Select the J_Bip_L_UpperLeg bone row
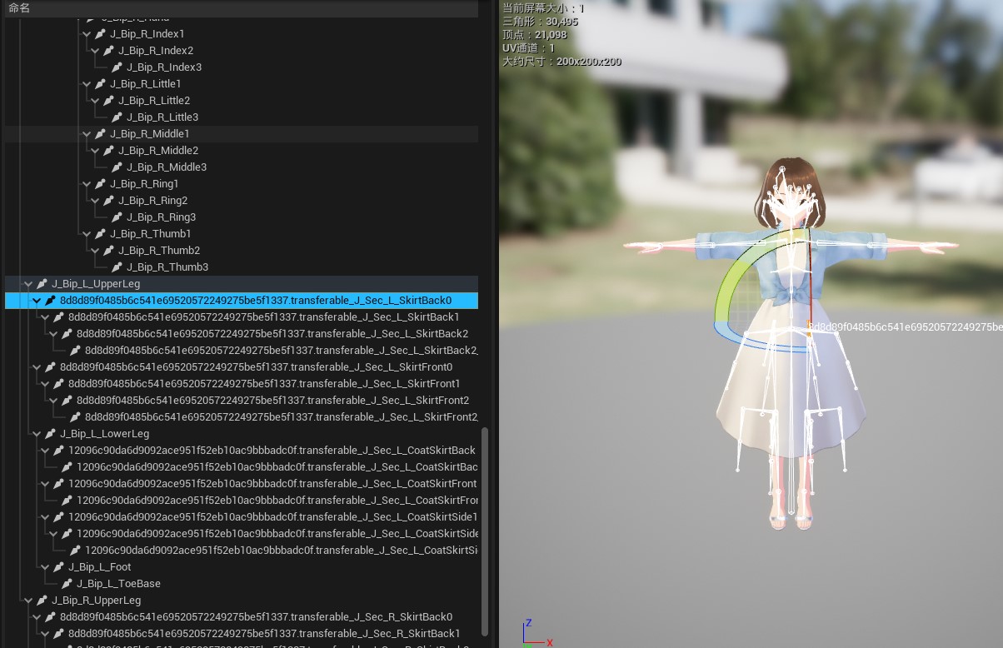Screen dimensions: 1003x648 96,283
